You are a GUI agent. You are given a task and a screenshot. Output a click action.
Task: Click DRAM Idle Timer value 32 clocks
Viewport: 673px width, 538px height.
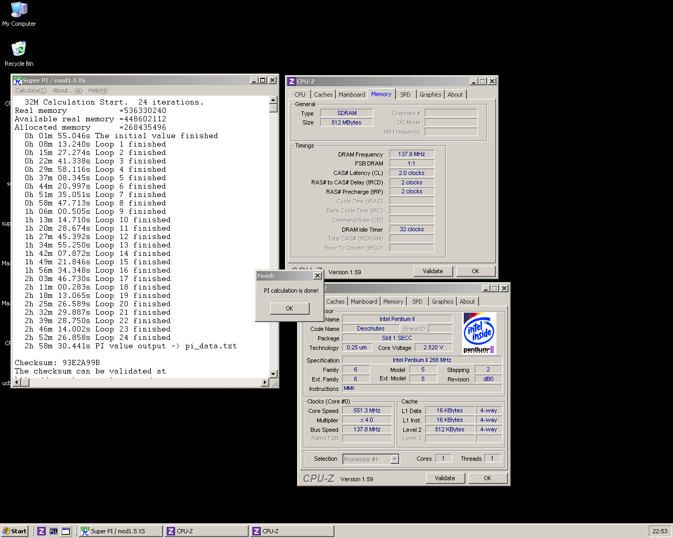[412, 229]
